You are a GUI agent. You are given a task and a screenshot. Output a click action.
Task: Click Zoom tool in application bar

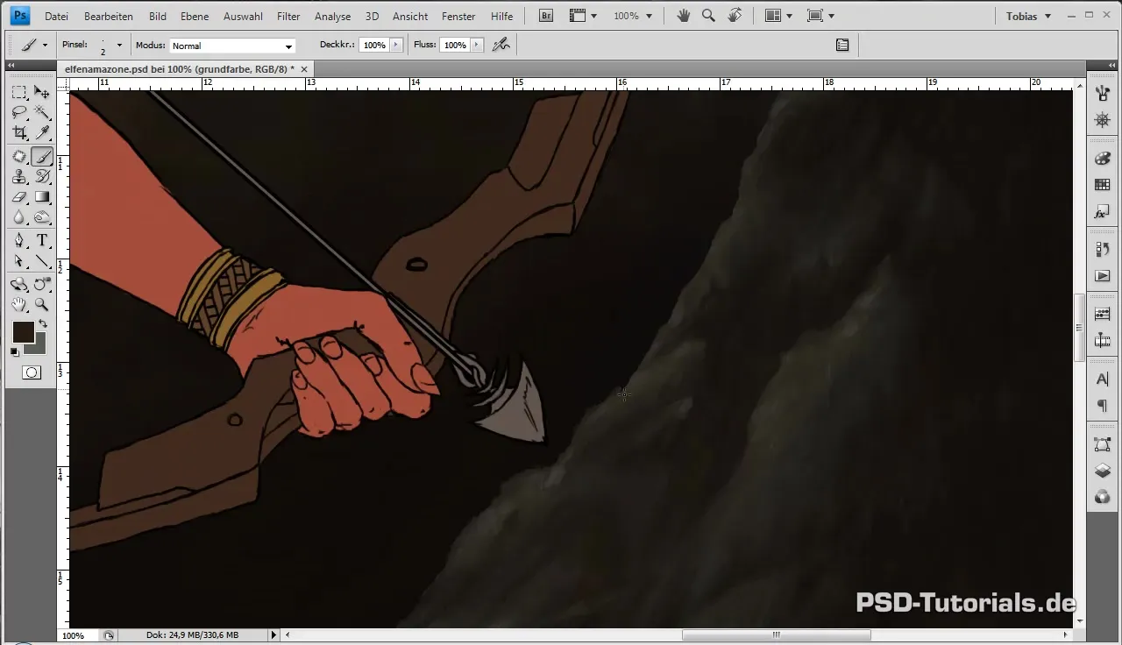[708, 16]
